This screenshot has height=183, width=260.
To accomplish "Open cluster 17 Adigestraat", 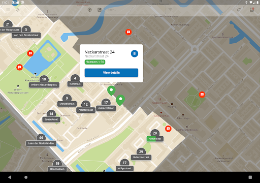I will coord(124,166).
